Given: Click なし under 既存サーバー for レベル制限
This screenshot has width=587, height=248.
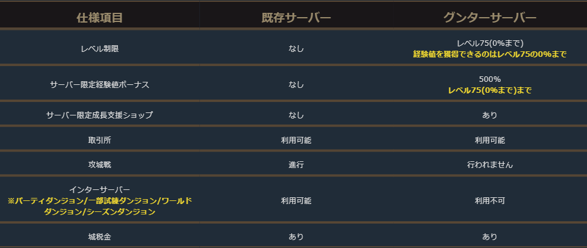Looking at the screenshot, I should [296, 48].
